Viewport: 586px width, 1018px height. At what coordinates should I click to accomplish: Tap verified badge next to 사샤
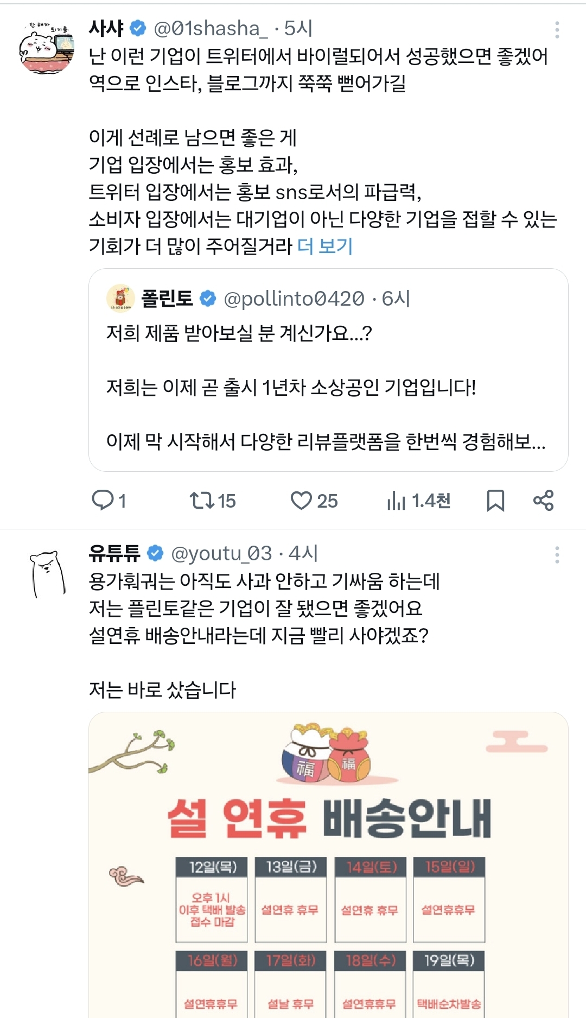[x=138, y=28]
